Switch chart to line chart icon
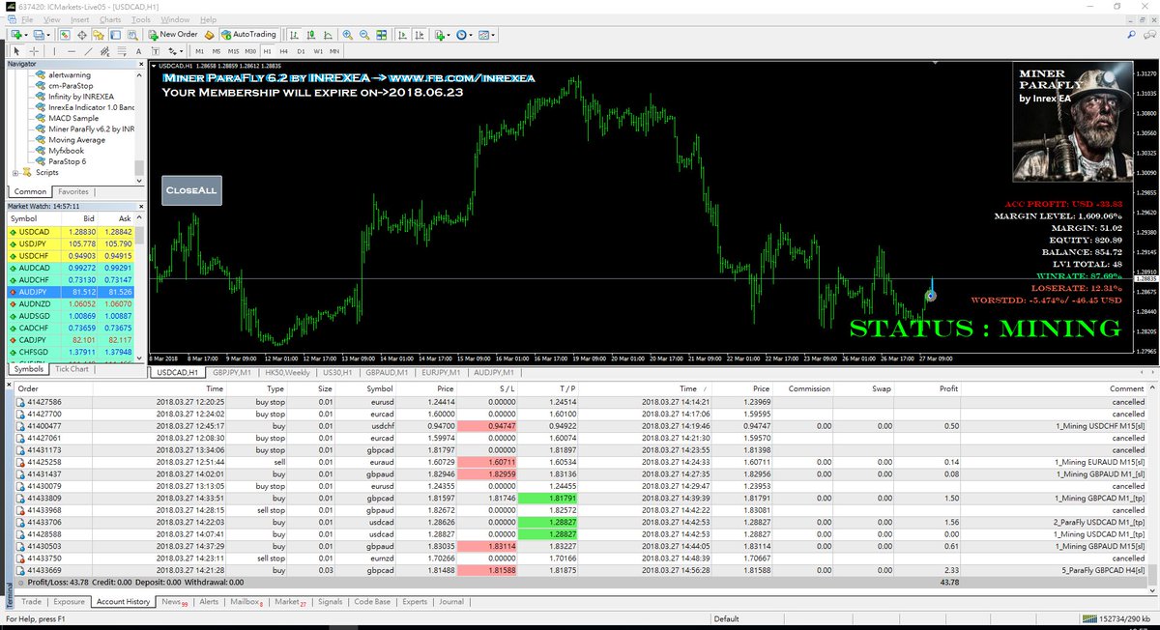 (328, 34)
